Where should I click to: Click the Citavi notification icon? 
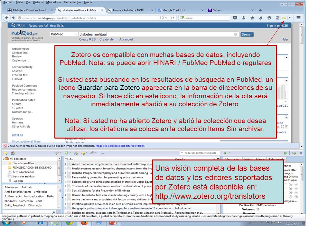tap(5, 146)
